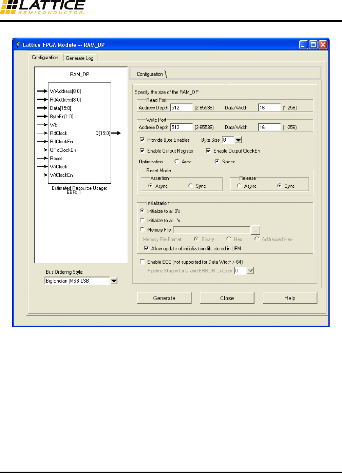Screen dimensions: 342x473
Task: Click the Estimated Resource Usage text
Action: coord(79,188)
